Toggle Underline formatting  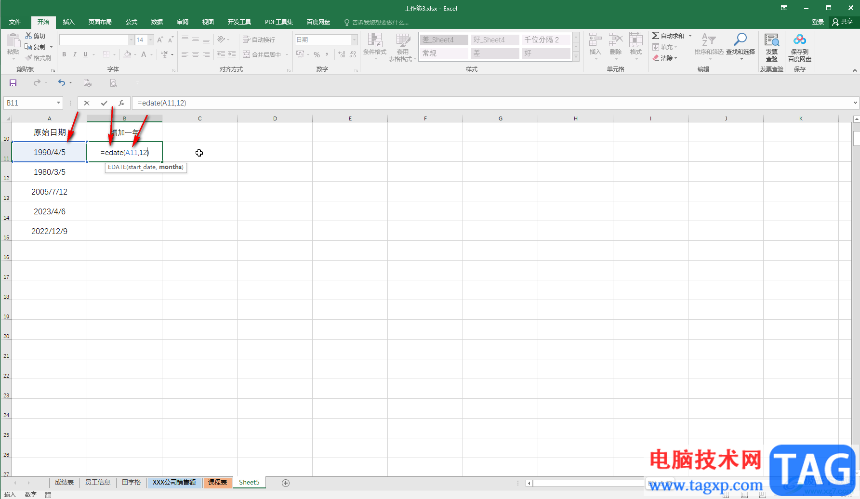point(85,54)
